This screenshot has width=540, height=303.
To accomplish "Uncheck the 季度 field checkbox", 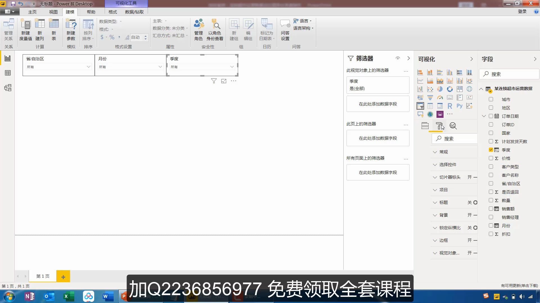I will pos(491,150).
